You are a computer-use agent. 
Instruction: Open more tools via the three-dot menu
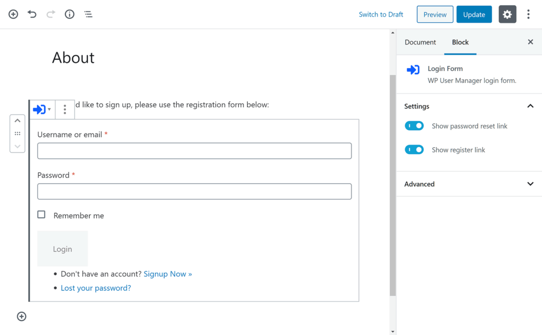528,14
